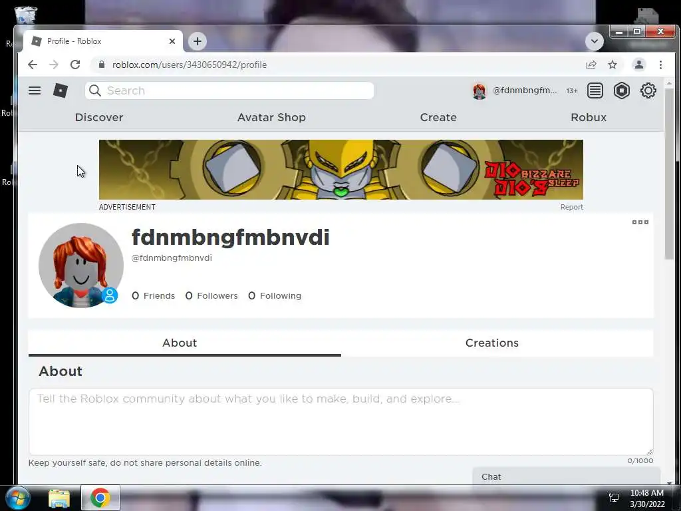Open the settings gear icon in Roblox header
This screenshot has width=681, height=511.
point(648,90)
